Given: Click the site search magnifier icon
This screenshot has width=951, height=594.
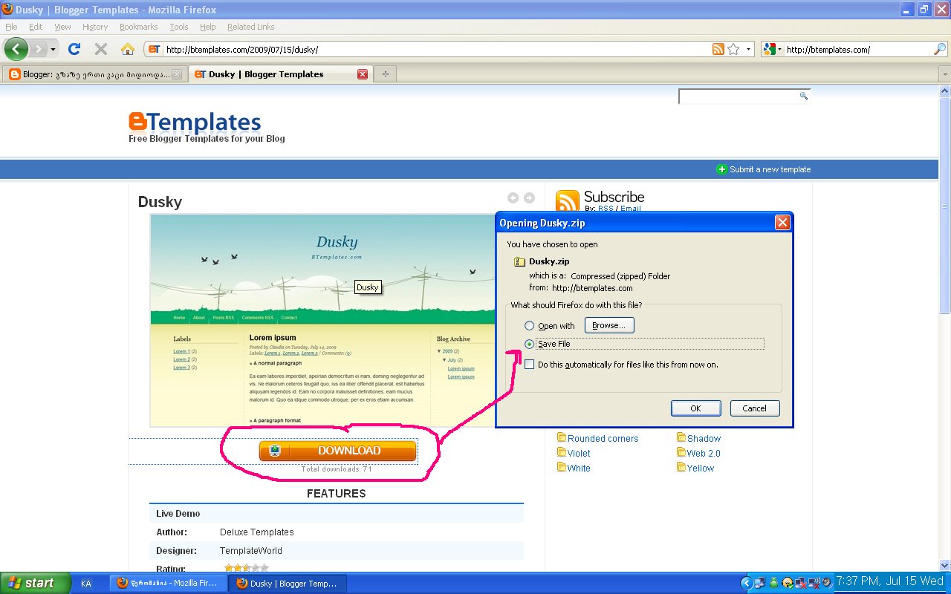Looking at the screenshot, I should [803, 96].
